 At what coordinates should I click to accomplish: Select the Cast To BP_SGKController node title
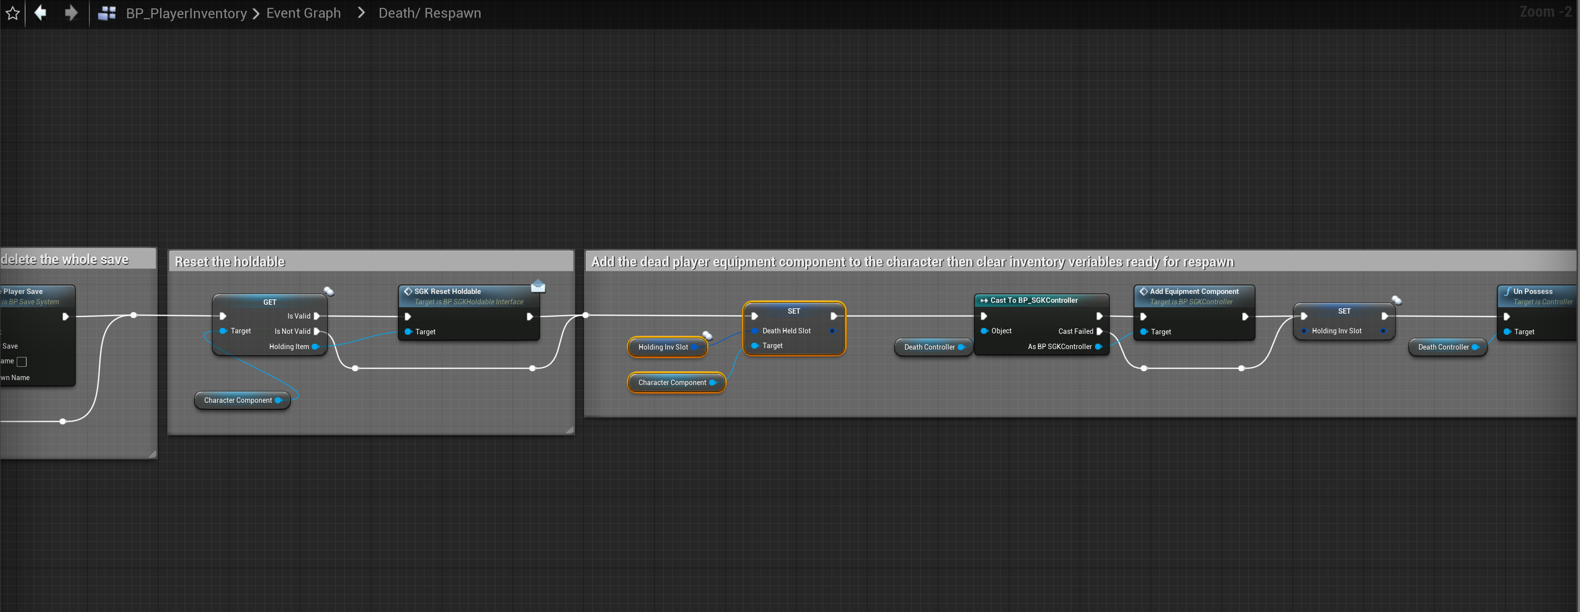1033,300
